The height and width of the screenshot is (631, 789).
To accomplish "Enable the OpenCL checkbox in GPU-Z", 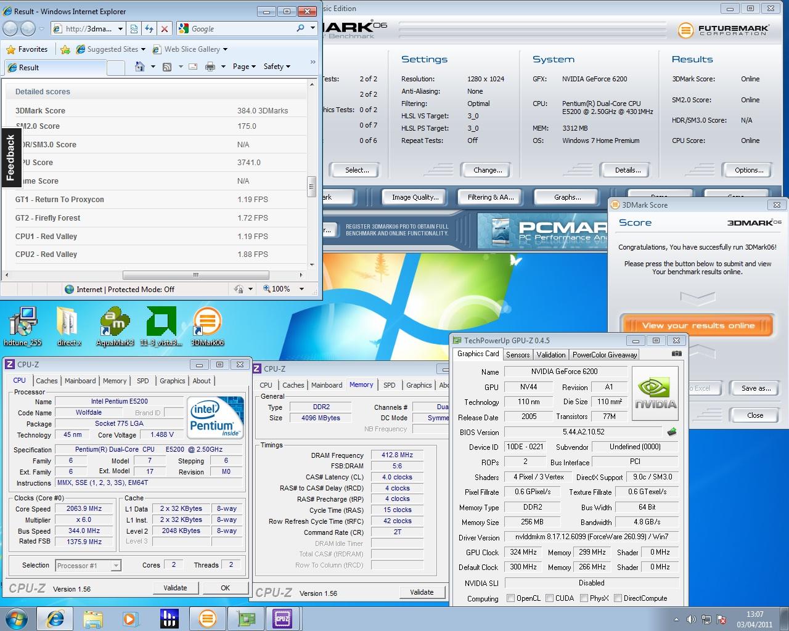I will point(510,598).
